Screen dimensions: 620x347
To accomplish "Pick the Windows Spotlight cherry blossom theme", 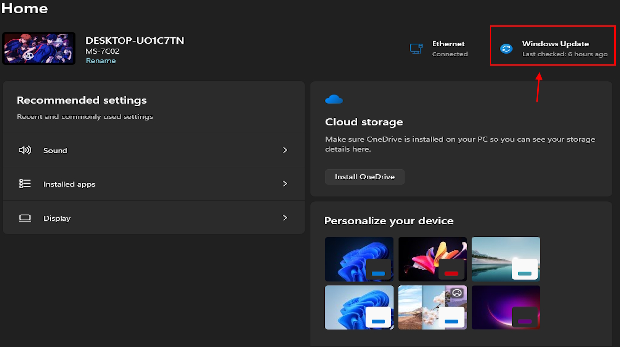I will pyautogui.click(x=432, y=307).
